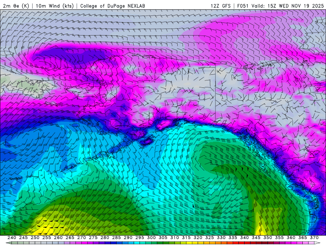Click the 'Valid: 15Z WED NOV 19 2025' timestamp

pyautogui.click(x=288, y=6)
